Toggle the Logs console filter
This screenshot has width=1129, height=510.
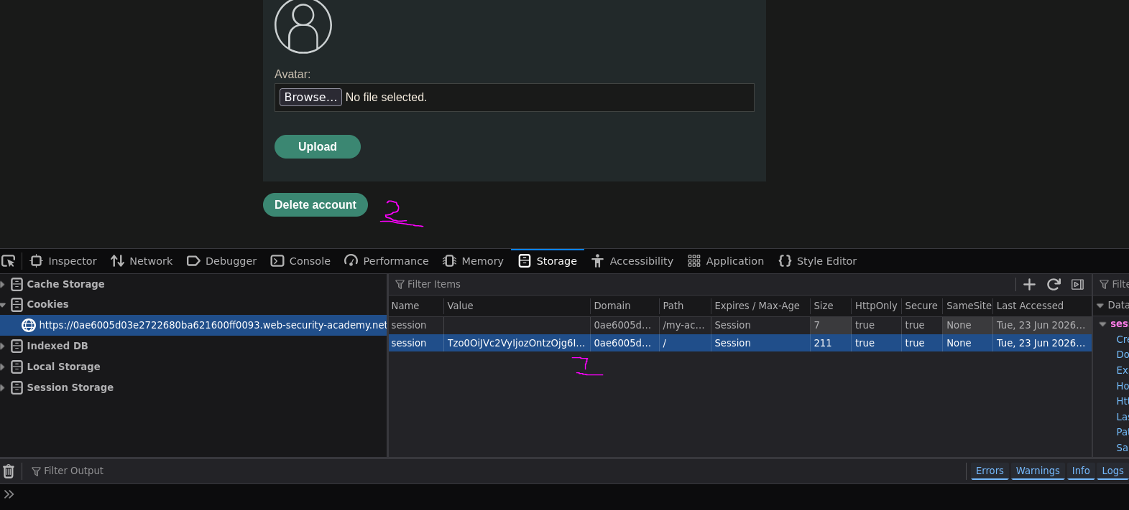[1112, 471]
